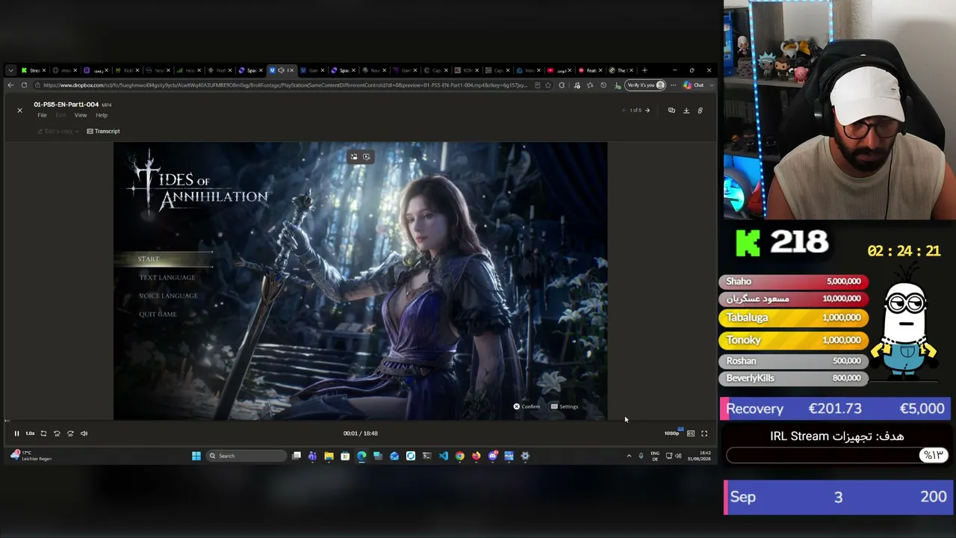Open Discord from the taskbar
Image resolution: width=956 pixels, height=538 pixels.
(x=493, y=456)
